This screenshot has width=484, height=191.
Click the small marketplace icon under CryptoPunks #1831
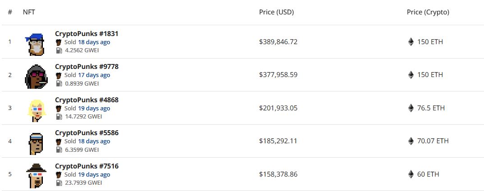point(59,42)
